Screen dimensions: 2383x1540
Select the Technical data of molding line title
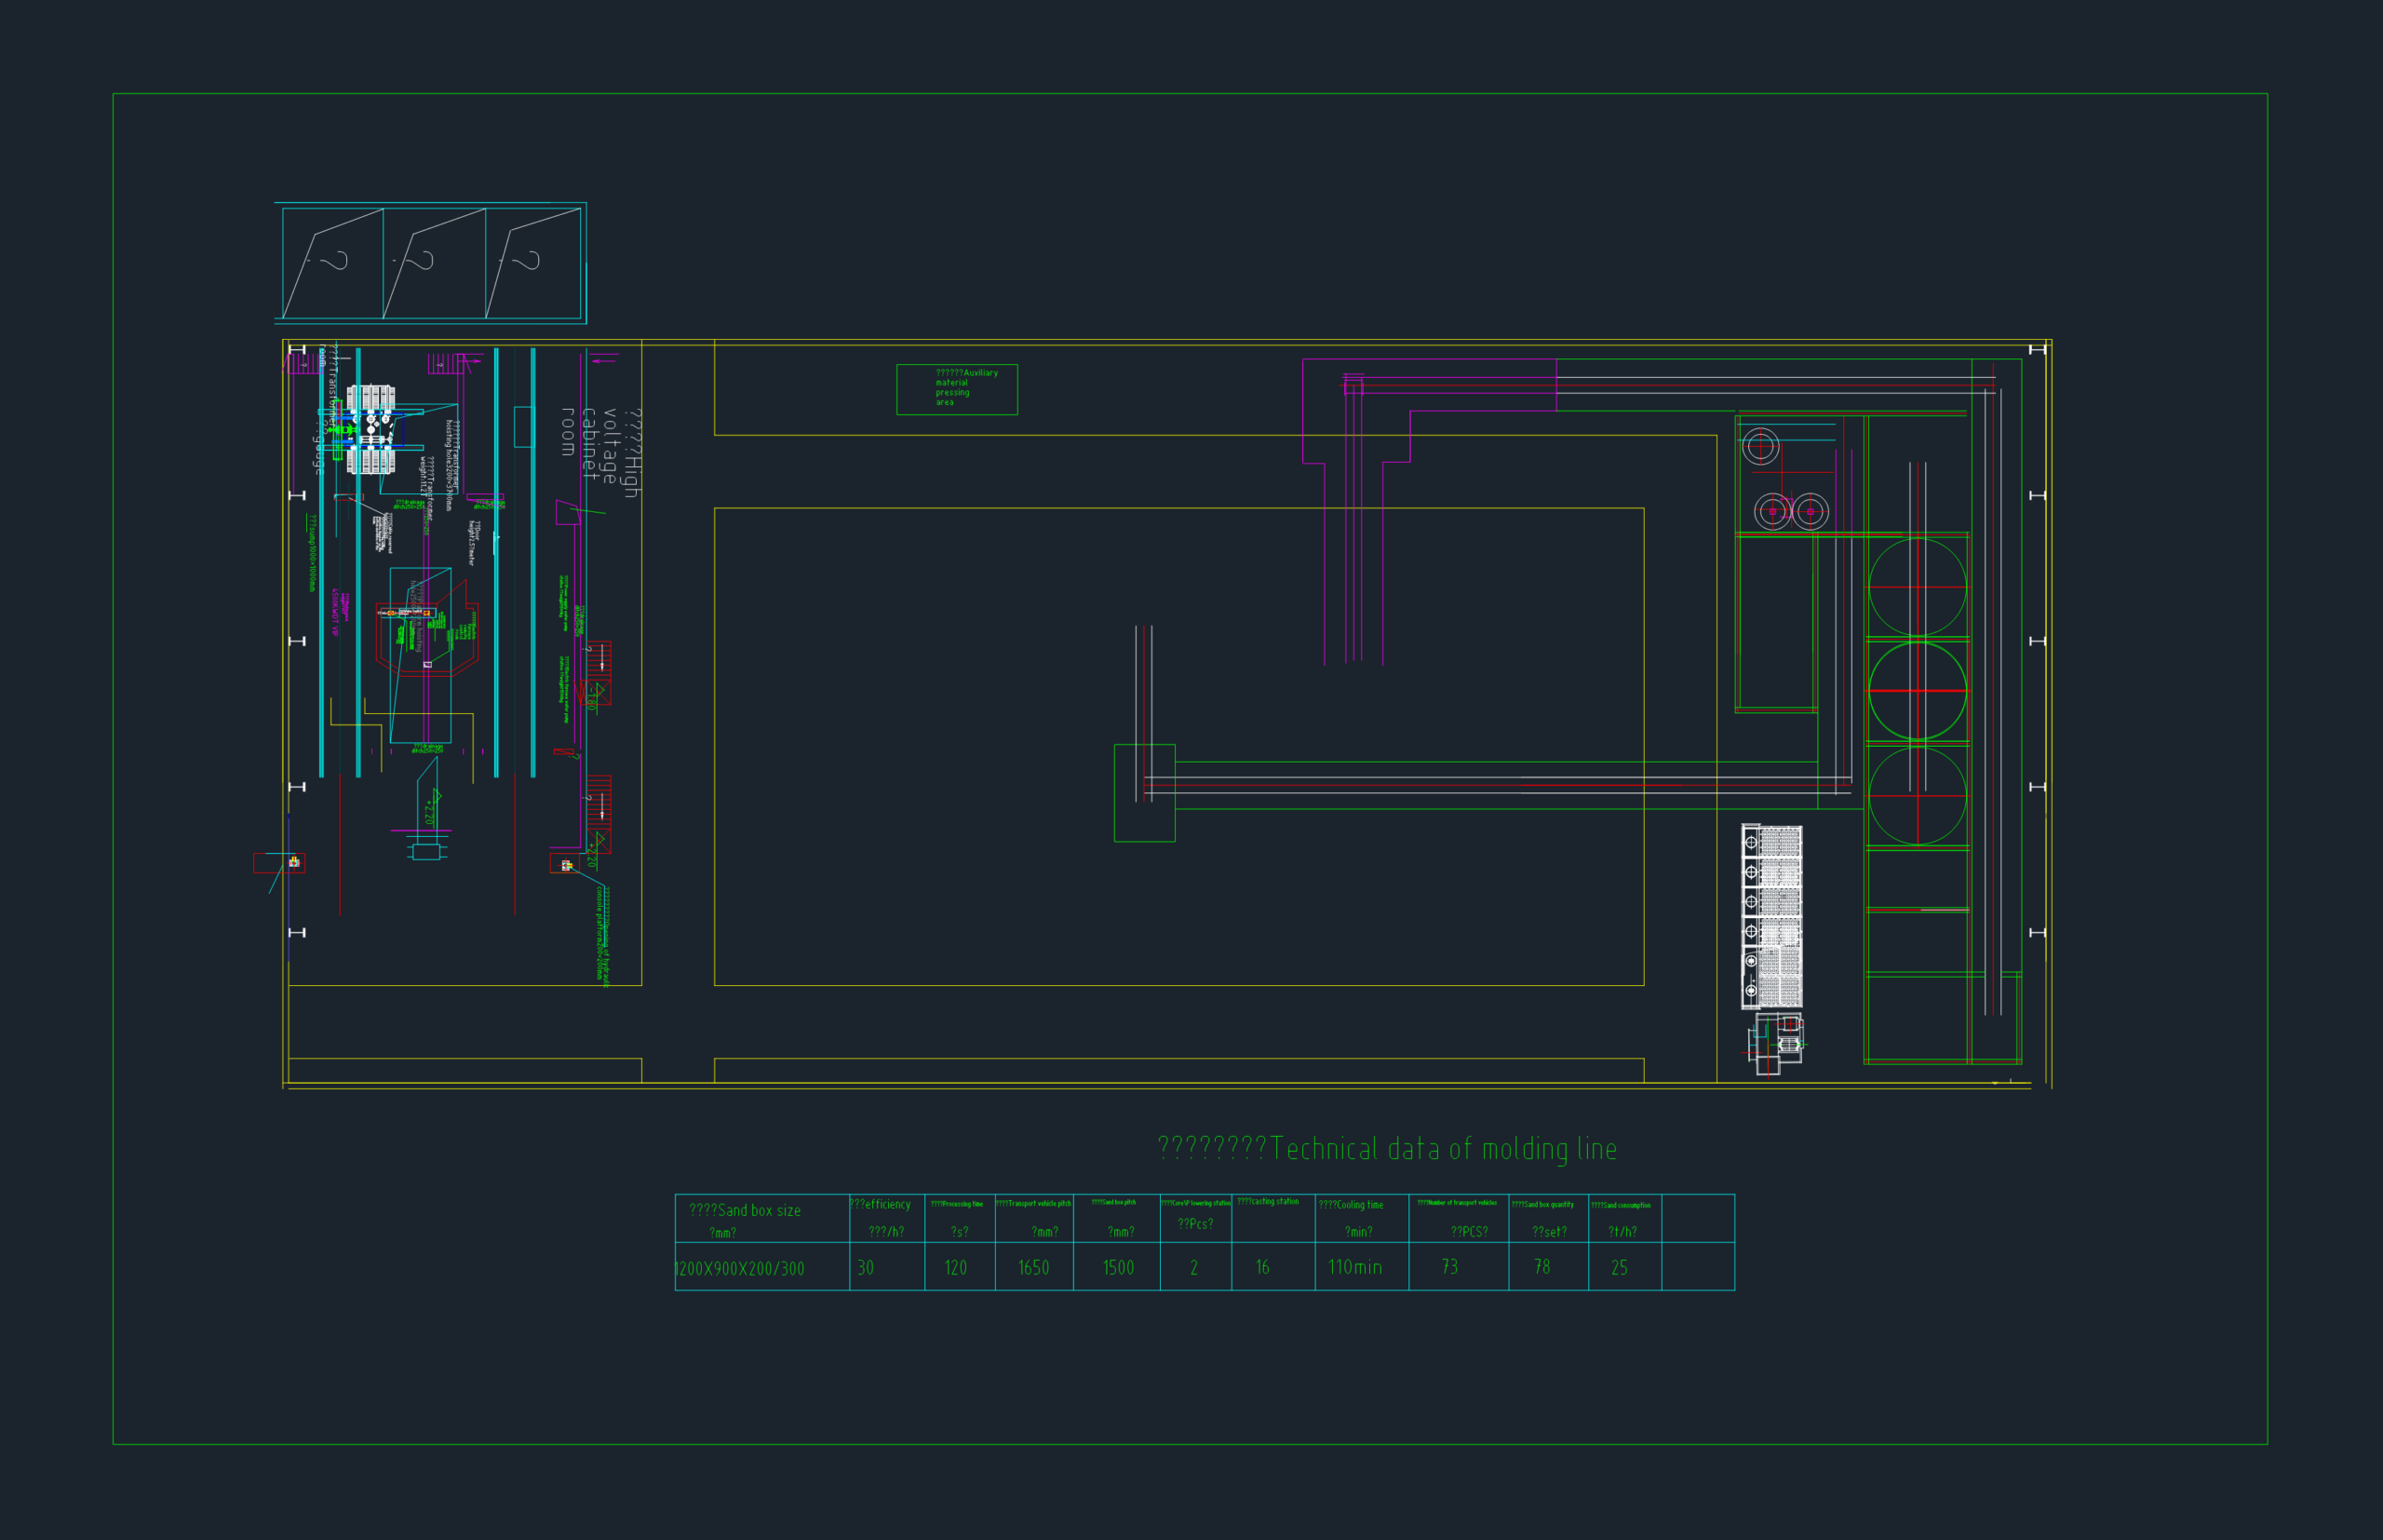pyautogui.click(x=1386, y=1148)
